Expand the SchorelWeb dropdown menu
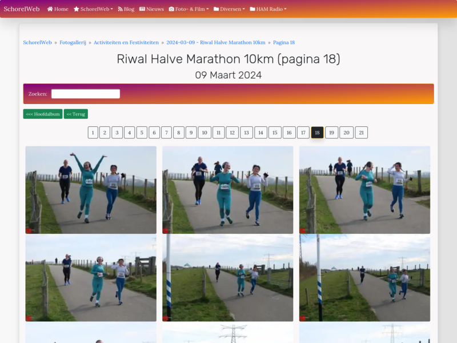The image size is (457, 343). pos(93,9)
